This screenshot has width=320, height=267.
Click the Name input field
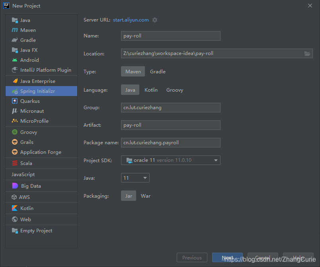pyautogui.click(x=171, y=36)
